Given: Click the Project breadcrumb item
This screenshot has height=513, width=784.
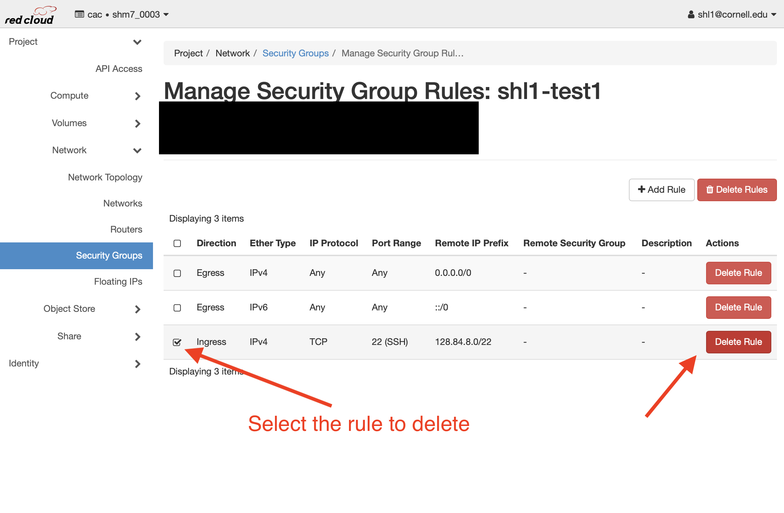Looking at the screenshot, I should tap(188, 53).
